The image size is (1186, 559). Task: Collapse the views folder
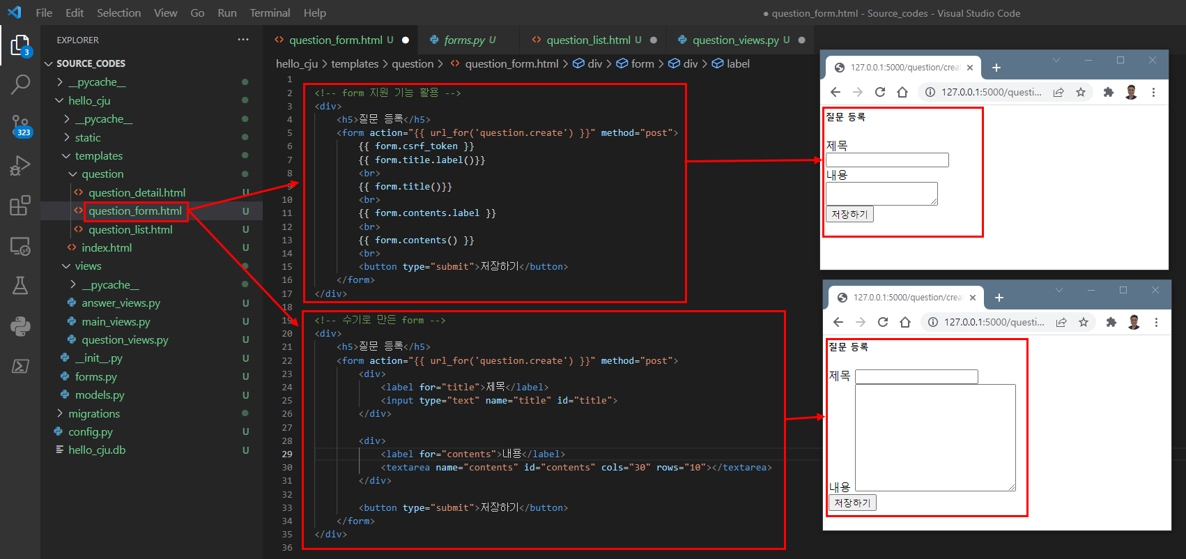(x=67, y=266)
